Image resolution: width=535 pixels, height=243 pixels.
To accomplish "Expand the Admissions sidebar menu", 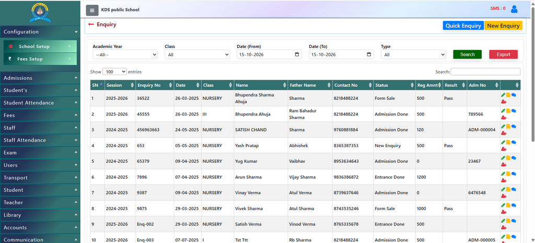I will (40, 78).
